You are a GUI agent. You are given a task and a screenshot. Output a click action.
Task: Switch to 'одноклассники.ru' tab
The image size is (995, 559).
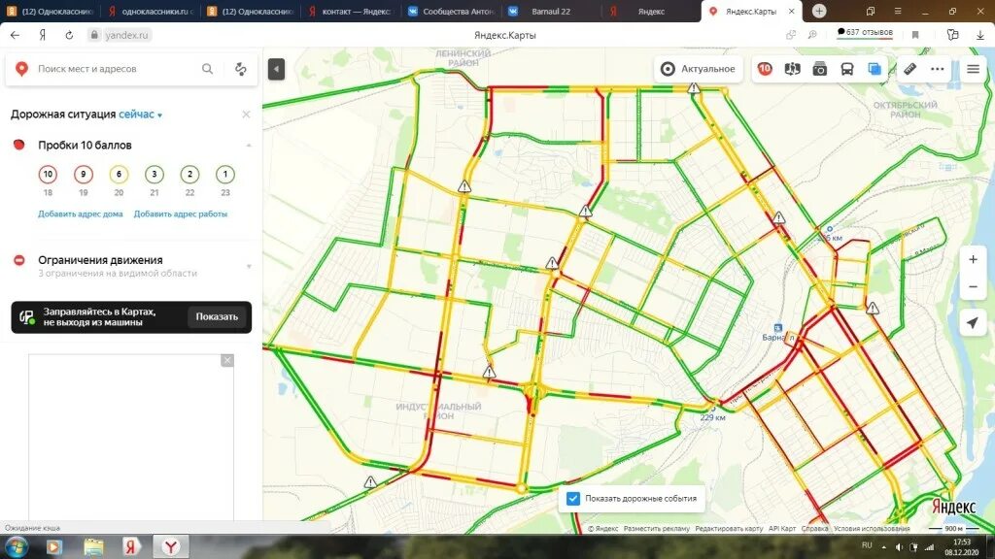[x=151, y=12]
